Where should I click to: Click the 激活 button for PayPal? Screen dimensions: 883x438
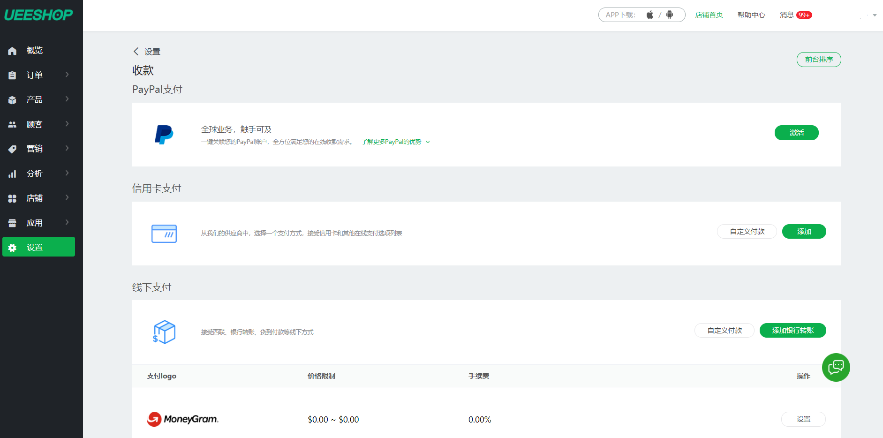click(x=796, y=133)
